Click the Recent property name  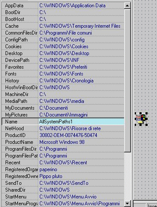click(x=13, y=163)
